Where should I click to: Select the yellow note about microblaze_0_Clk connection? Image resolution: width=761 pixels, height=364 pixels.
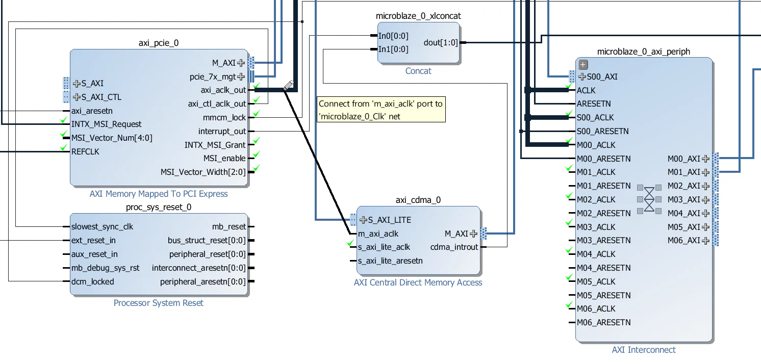(381, 109)
